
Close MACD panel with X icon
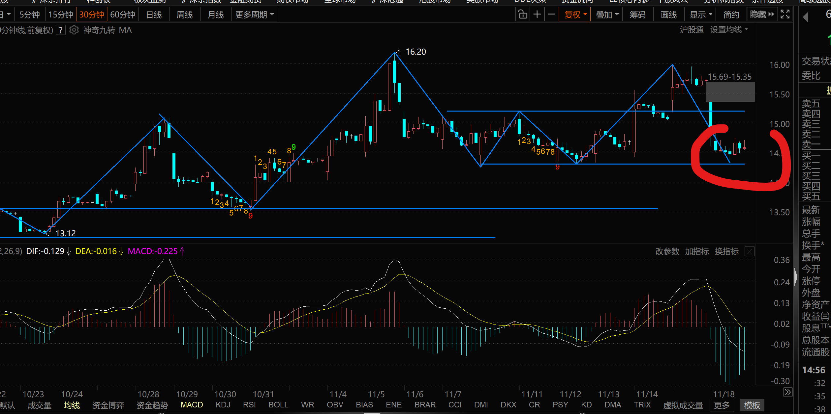click(750, 251)
